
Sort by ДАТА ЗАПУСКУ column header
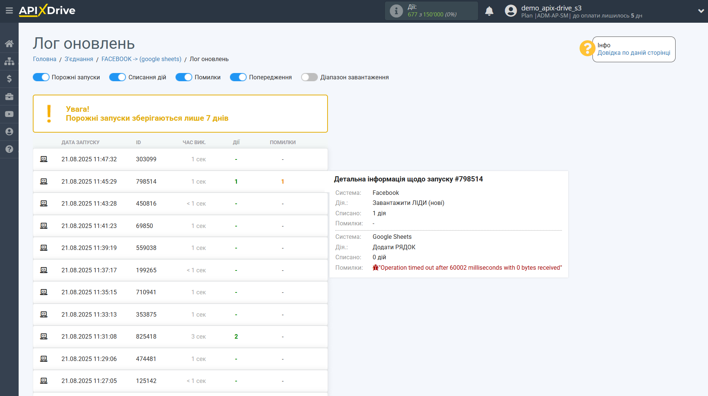(x=80, y=142)
